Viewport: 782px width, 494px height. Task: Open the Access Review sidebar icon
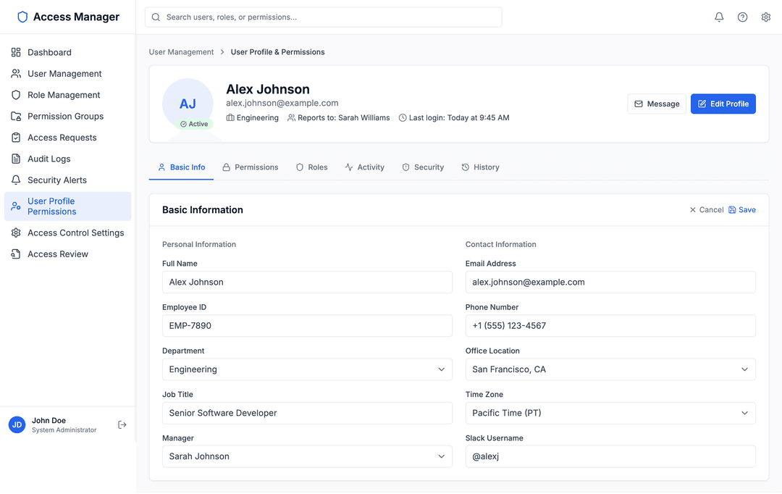point(15,254)
